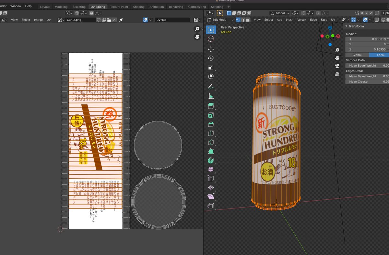
Task: Unlink Can 2.png image with X
Action: (114, 20)
